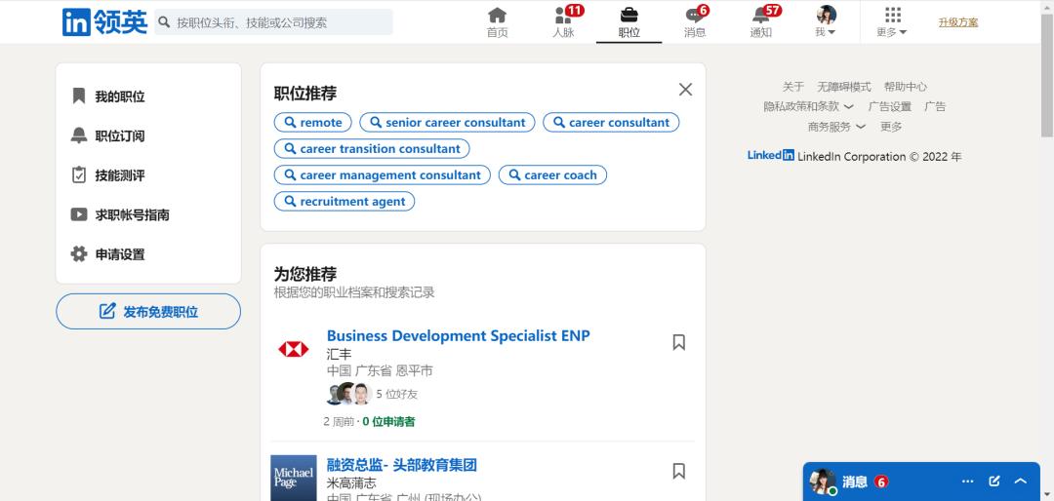This screenshot has width=1054, height=501.
Task: Open the chat panel more options ellipsis
Action: click(x=968, y=482)
